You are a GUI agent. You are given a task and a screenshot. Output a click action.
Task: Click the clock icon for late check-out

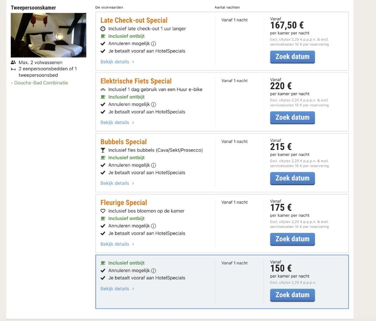point(103,29)
